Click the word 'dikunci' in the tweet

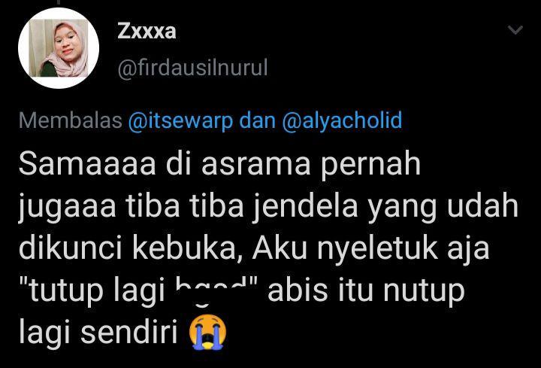click(71, 248)
